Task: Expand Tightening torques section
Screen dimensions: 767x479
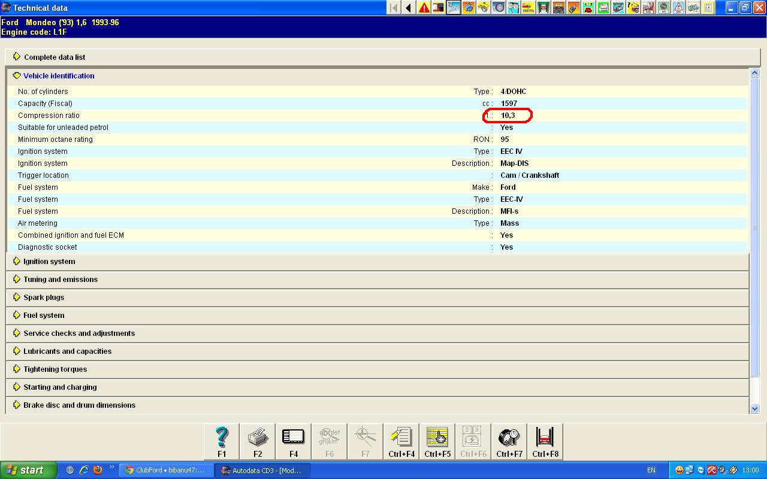Action: click(55, 369)
